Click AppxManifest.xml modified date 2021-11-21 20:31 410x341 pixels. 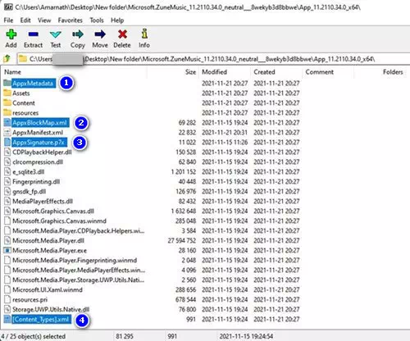click(x=225, y=133)
